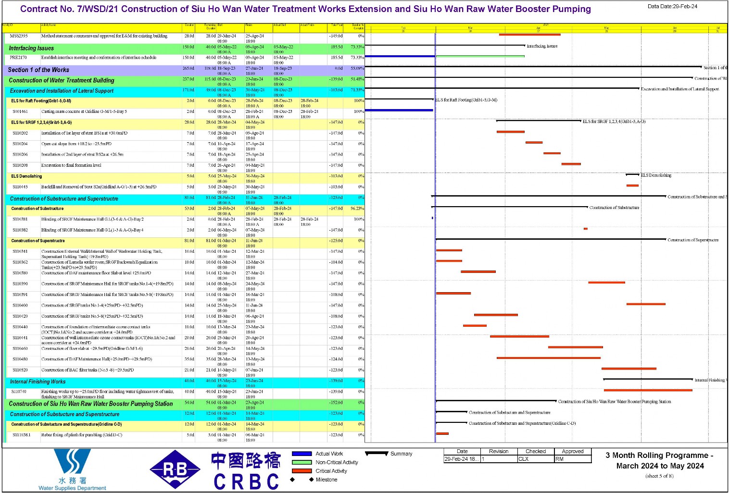729x493 pixels.
Task: Click 'Construction of BAC filter tanks' activity name
Action: (x=88, y=370)
